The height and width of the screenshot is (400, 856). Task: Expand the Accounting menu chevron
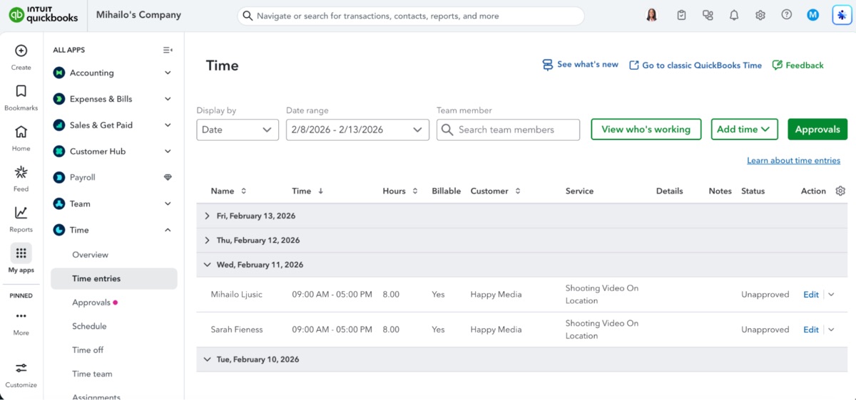click(168, 73)
